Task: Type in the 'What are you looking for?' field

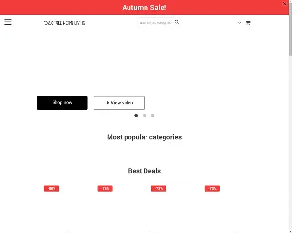Action: point(155,23)
